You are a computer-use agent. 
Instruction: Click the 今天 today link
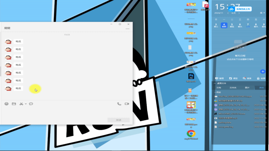233,13
